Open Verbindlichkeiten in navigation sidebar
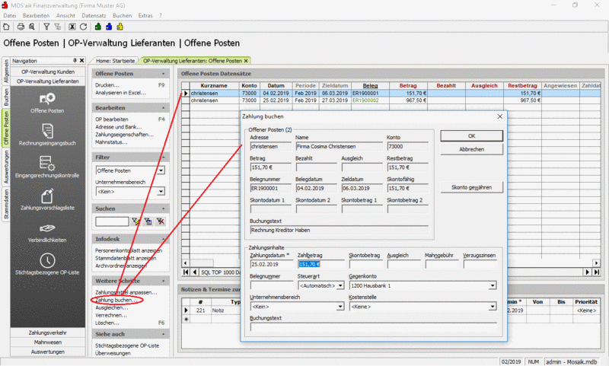 (x=47, y=232)
